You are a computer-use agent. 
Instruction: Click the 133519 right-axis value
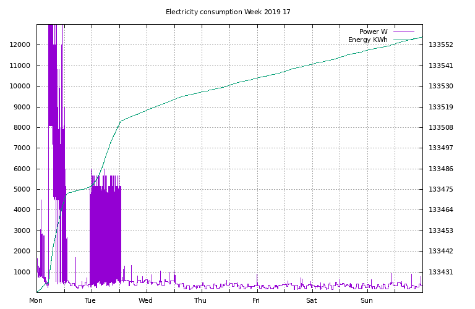(x=441, y=107)
